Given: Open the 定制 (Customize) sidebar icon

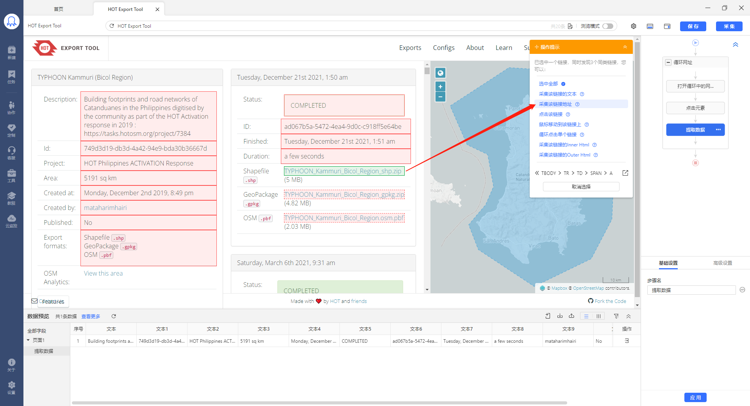Looking at the screenshot, I should click(x=11, y=130).
